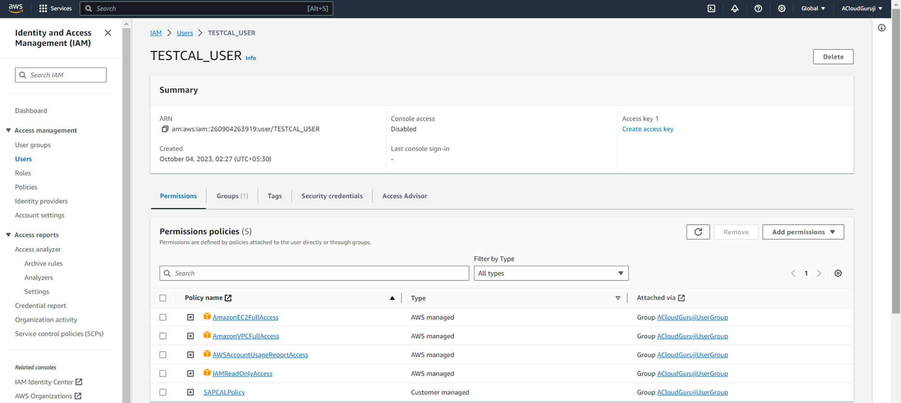Click the policy search input field
901x403 pixels.
(314, 273)
